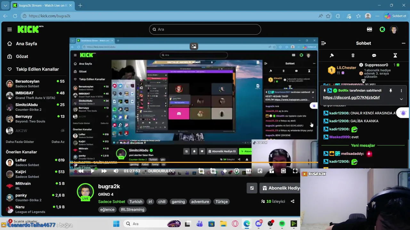The image size is (410, 230).
Task: Click the header stream camera icon
Action: coord(370,29)
